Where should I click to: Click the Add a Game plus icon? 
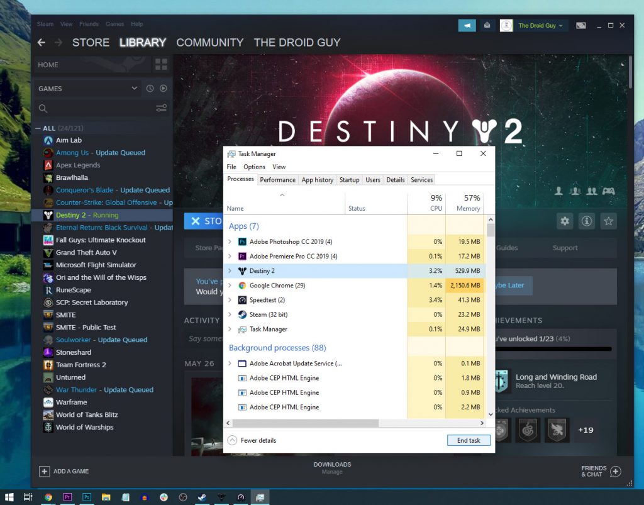pos(45,471)
